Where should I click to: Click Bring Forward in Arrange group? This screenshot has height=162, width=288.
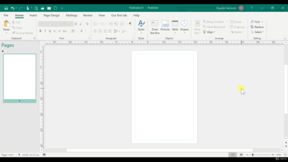coord(213,22)
